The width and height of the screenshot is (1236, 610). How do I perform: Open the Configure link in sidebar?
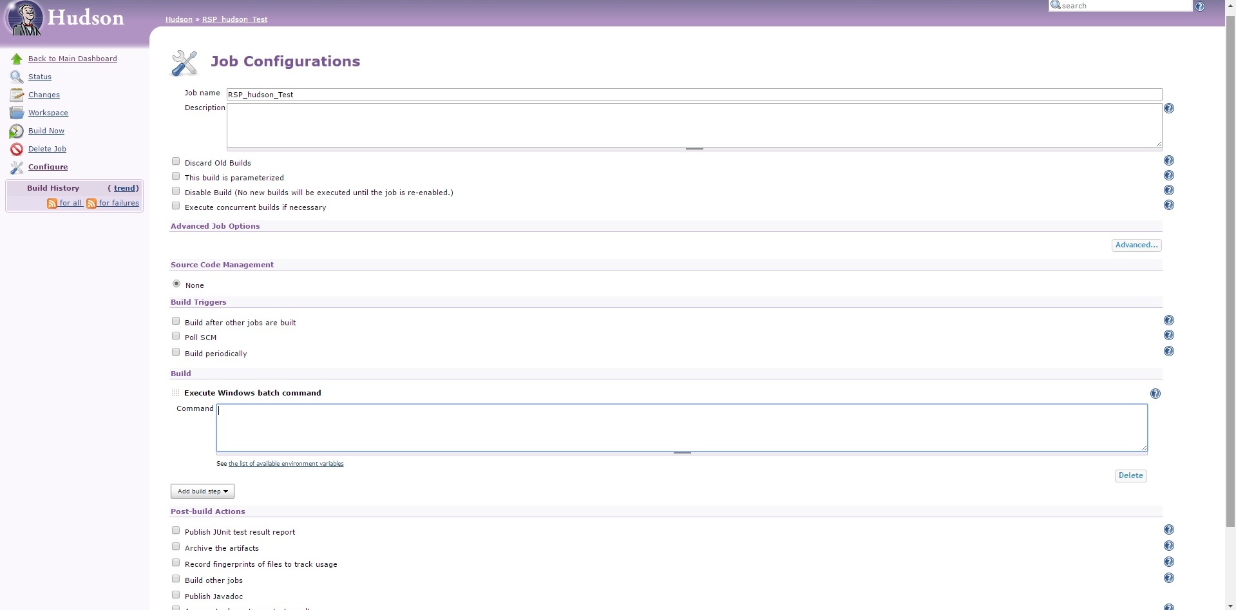48,167
